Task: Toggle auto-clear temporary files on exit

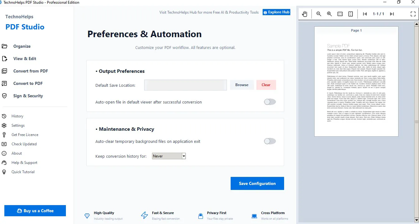Action: 270,141
